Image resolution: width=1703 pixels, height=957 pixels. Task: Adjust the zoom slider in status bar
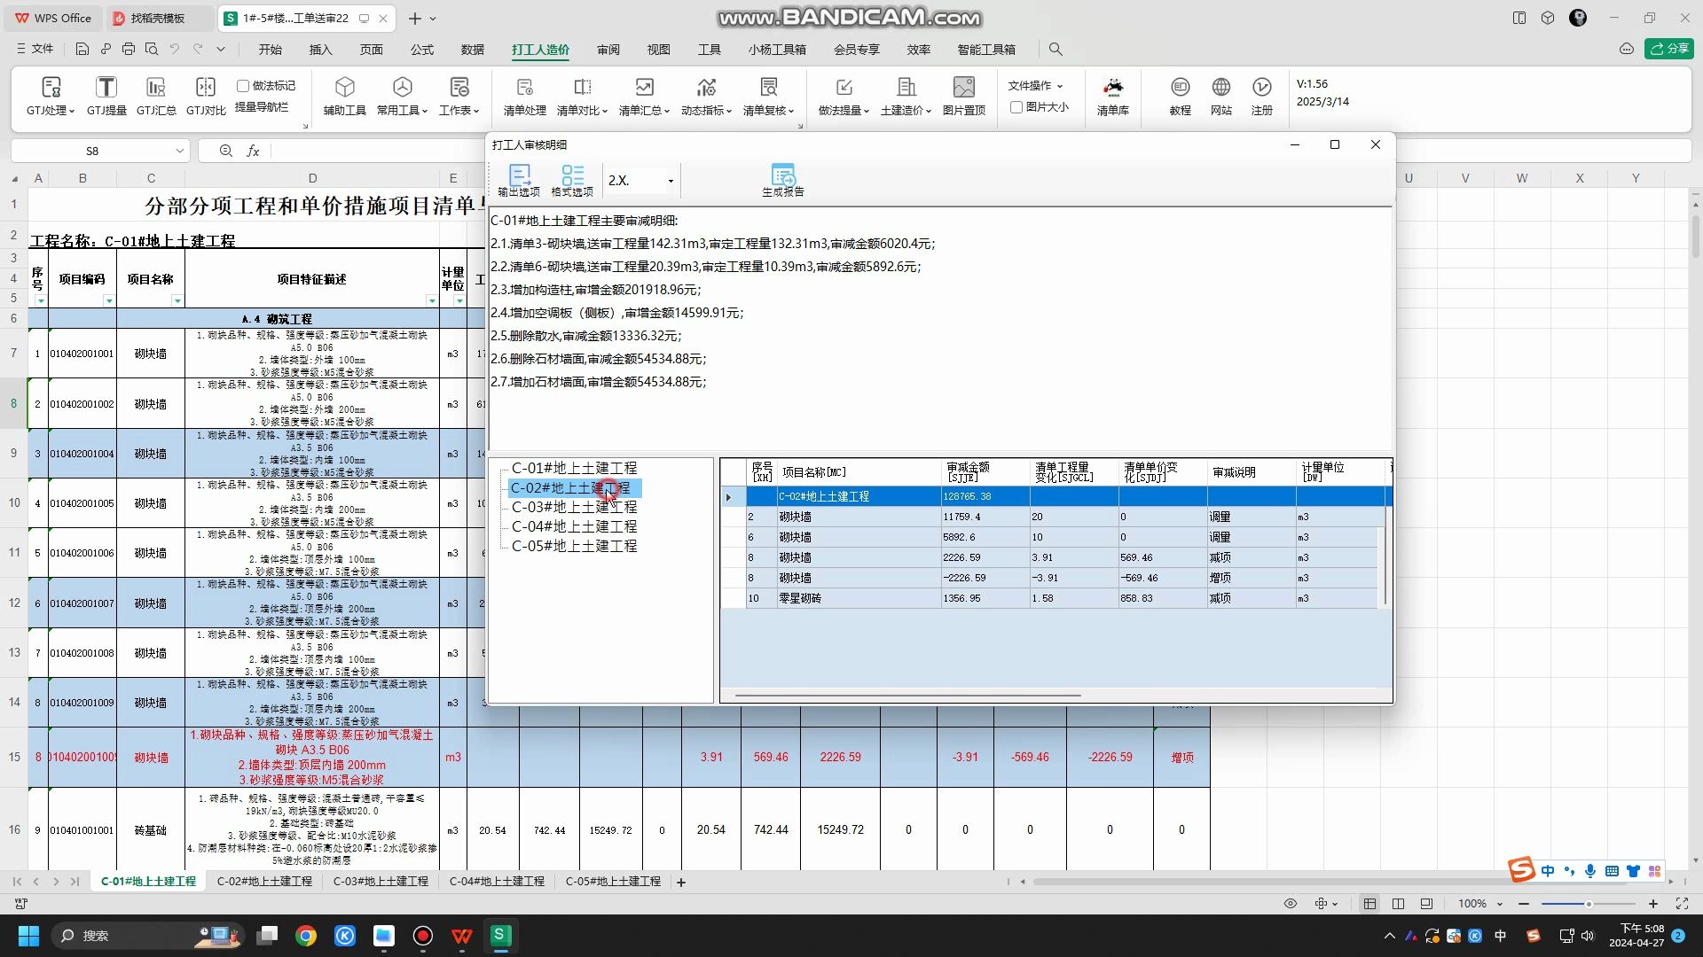pos(1588,904)
